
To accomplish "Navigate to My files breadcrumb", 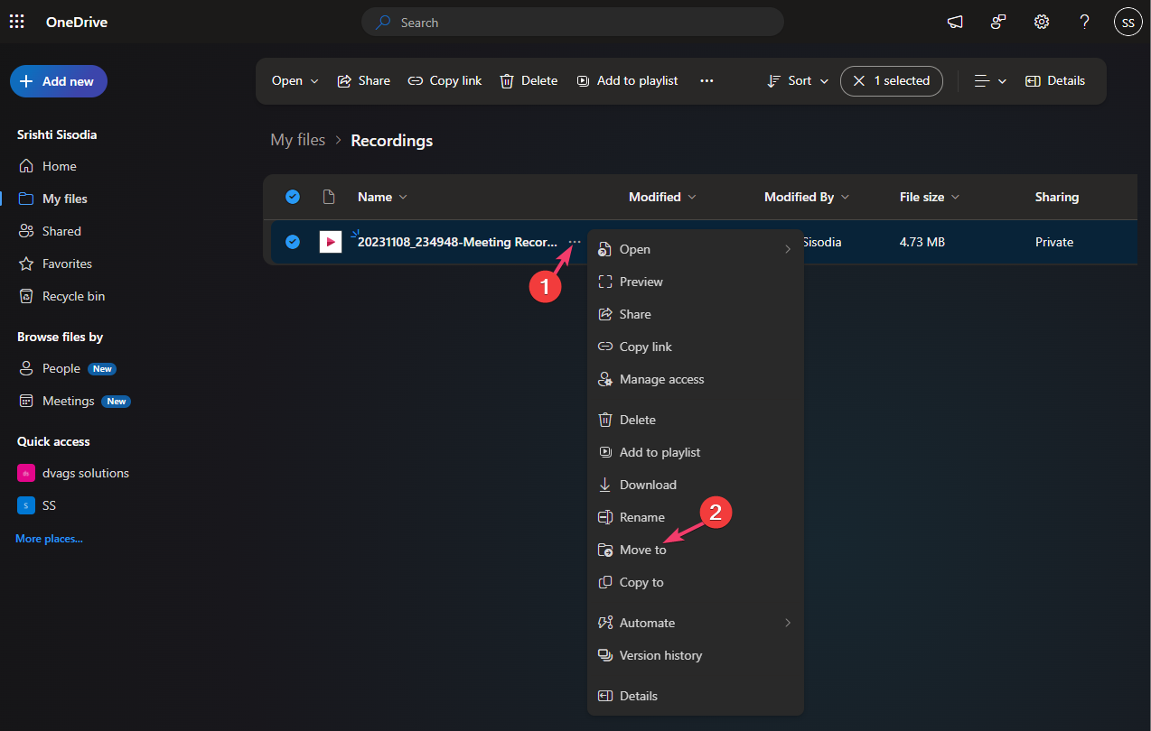I will 297,140.
